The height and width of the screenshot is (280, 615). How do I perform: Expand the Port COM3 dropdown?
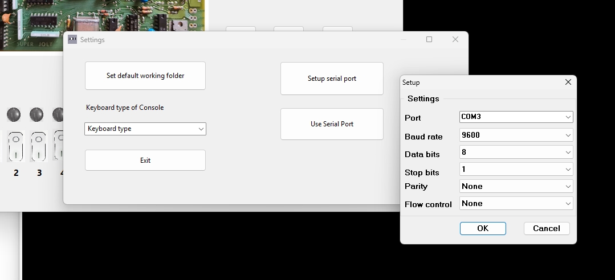point(516,117)
